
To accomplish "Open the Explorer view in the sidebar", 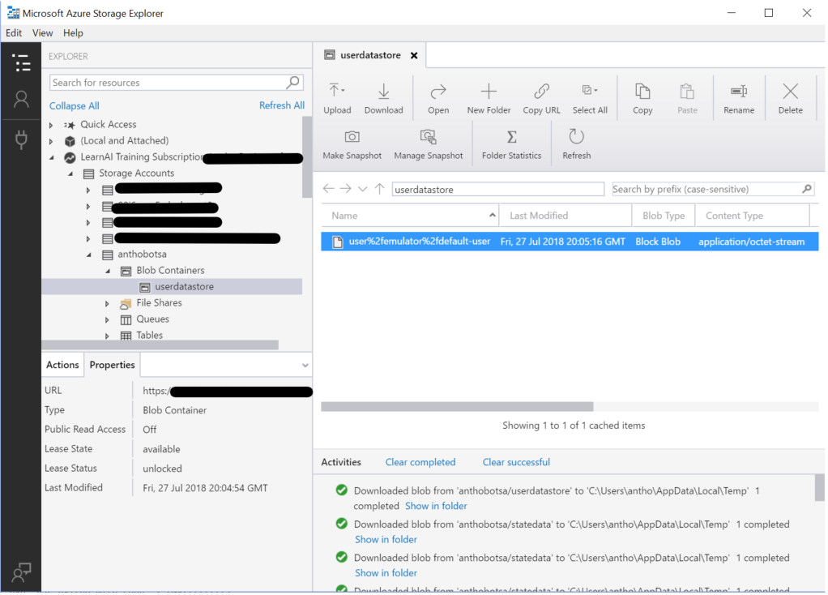I will (21, 63).
